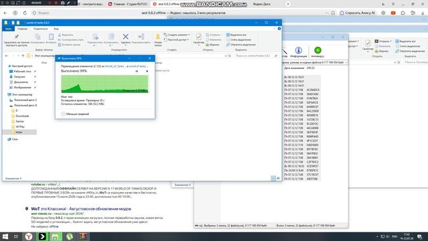
Task: Open the "WoT это Классика!" search result
Action: pos(81,209)
